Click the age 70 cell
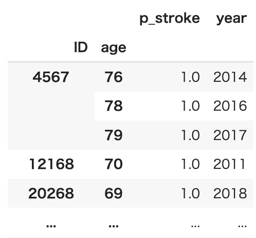Screen dimensions: 256x238 [x=114, y=164]
